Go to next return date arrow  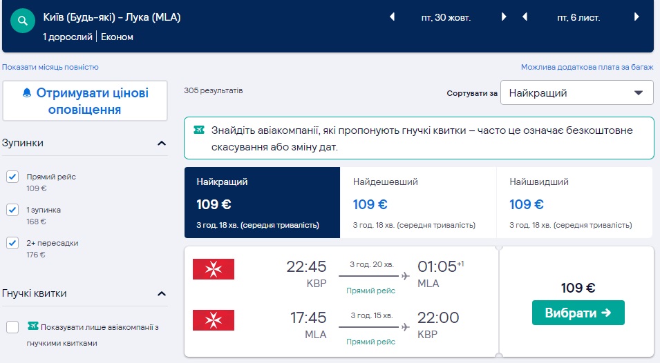pyautogui.click(x=635, y=17)
